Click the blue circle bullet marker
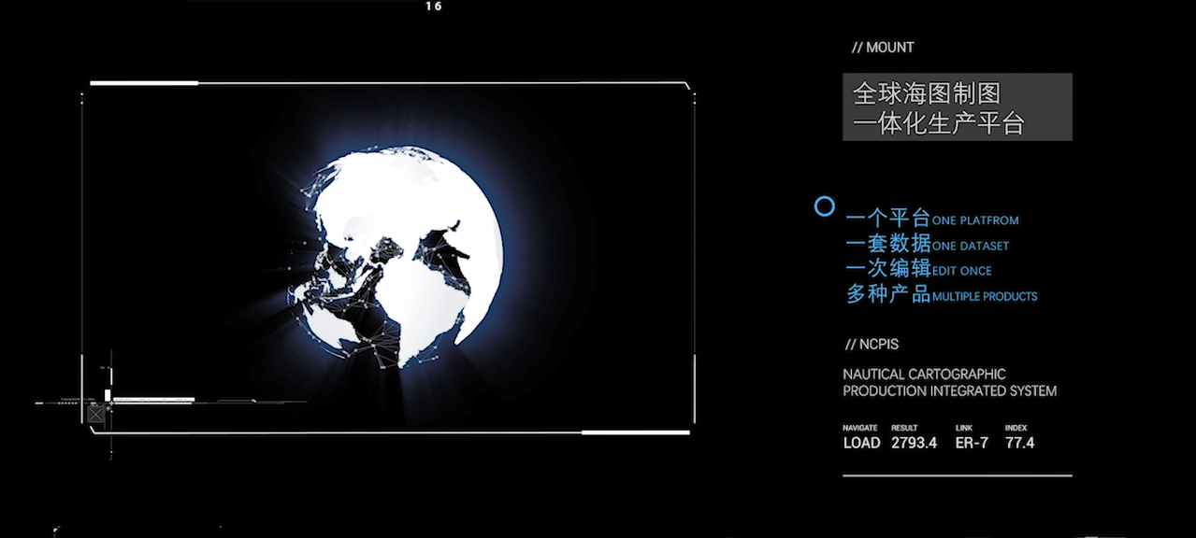 point(824,206)
